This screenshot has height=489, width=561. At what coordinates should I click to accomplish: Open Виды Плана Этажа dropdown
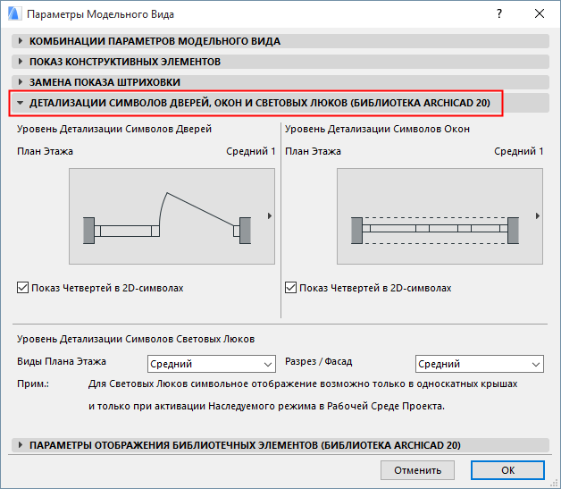click(x=212, y=364)
